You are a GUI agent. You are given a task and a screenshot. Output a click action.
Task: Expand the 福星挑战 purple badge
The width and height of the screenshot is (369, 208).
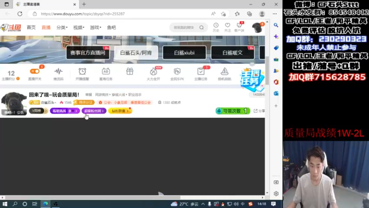click(65, 111)
